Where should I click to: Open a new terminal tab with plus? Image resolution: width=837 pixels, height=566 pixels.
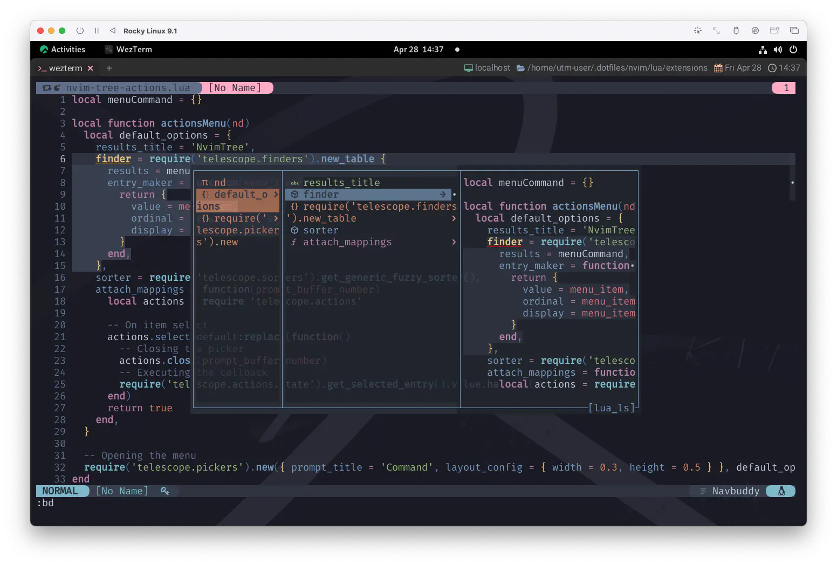[x=109, y=68]
